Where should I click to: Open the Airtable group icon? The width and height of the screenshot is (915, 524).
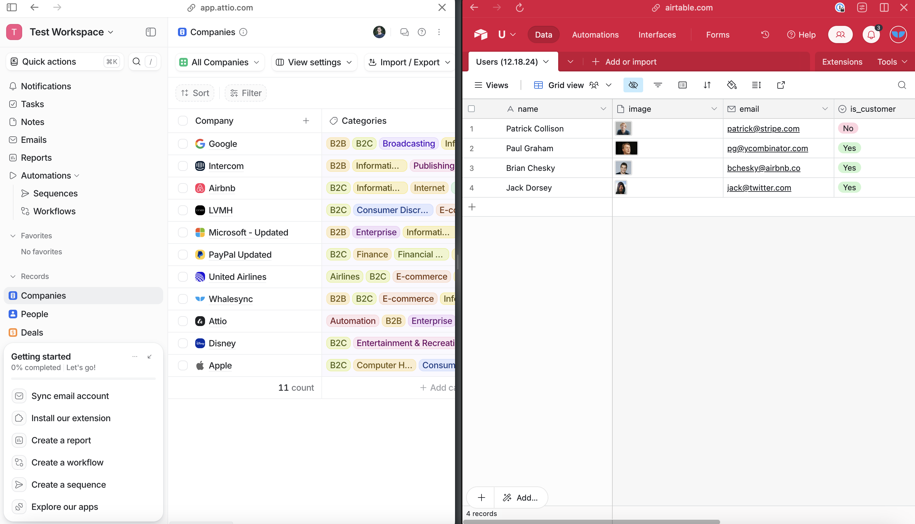pos(682,85)
